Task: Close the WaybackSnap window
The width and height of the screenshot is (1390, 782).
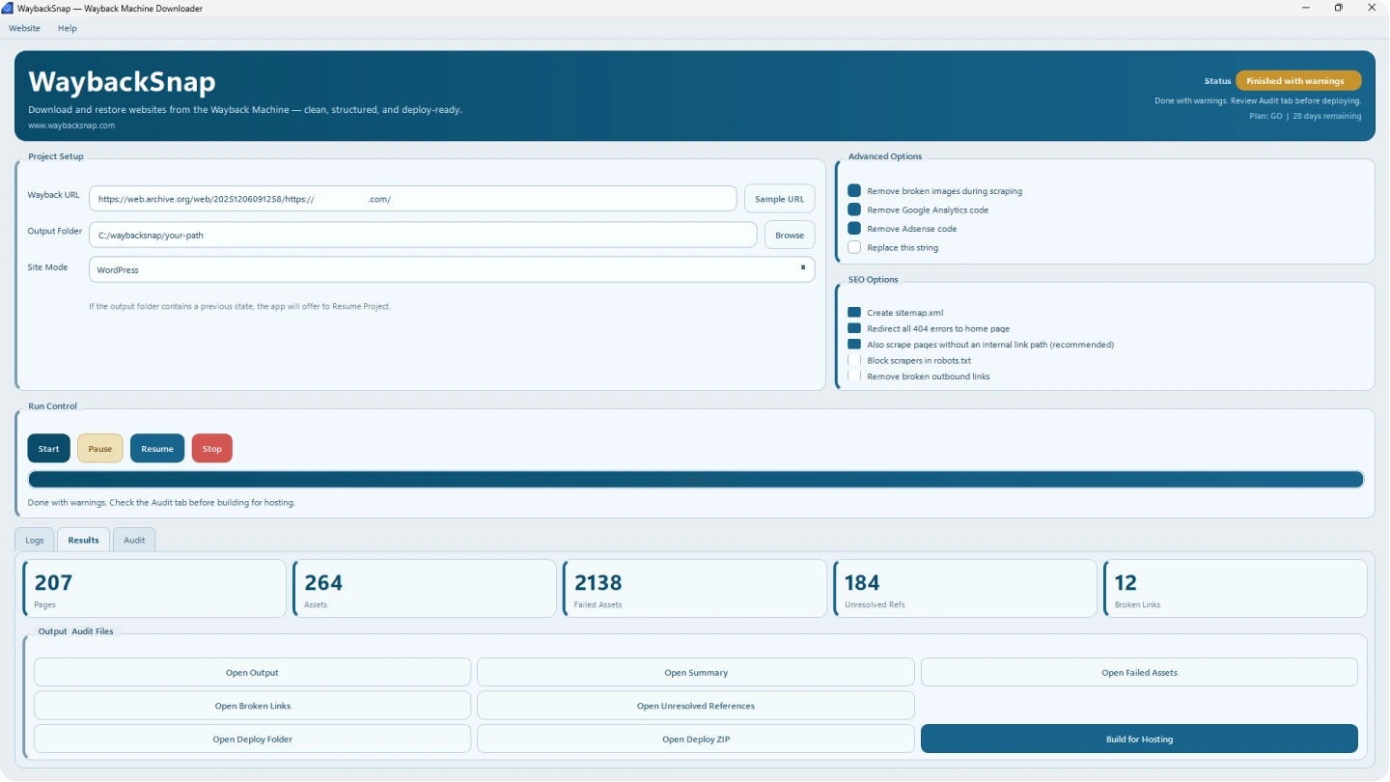Action: click(1373, 8)
